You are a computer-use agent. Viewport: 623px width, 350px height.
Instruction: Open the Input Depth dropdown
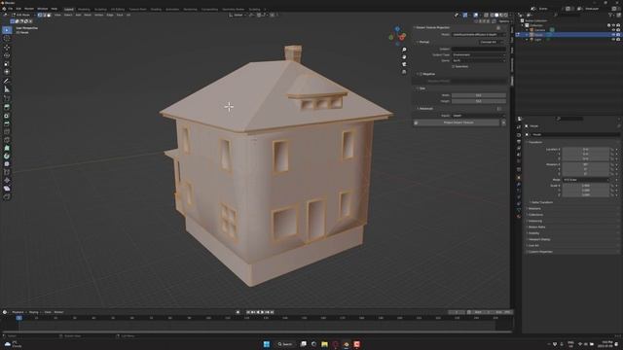[x=479, y=116]
